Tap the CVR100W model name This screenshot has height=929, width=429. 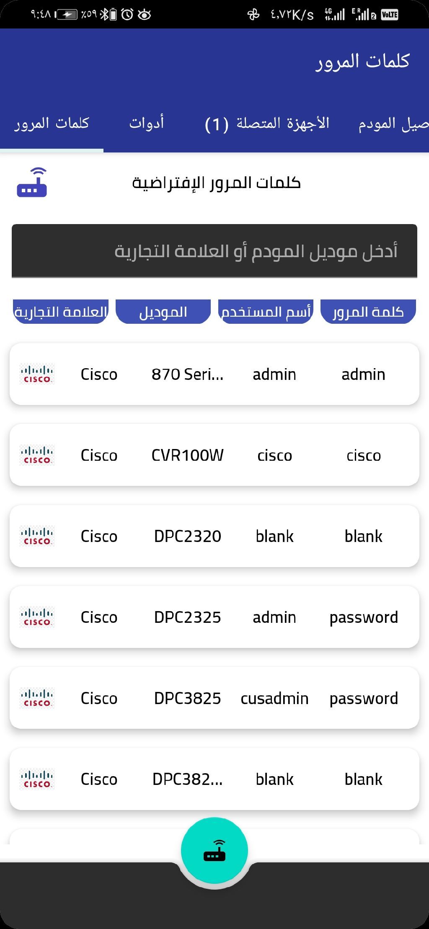(x=187, y=455)
